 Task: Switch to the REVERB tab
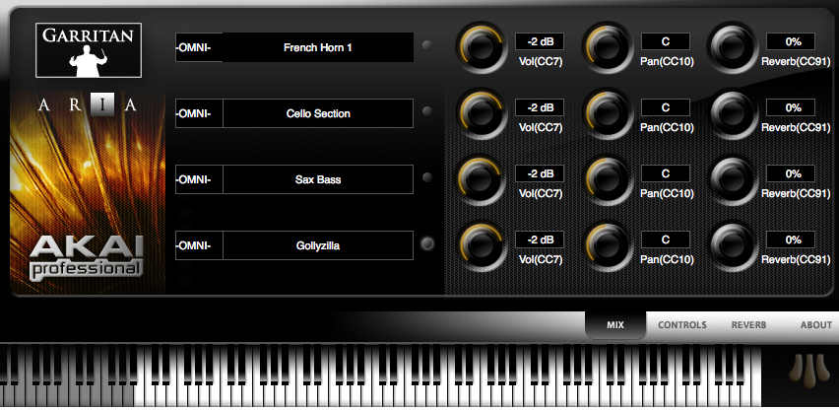pos(748,325)
